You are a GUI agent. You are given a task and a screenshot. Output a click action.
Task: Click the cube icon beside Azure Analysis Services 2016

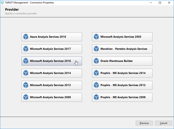[26, 37]
